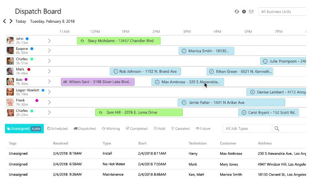Click working icon on Stacy McAdams job

coord(82,41)
